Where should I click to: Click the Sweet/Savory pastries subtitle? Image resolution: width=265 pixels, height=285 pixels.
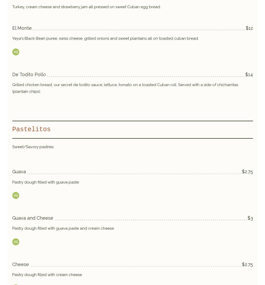pyautogui.click(x=33, y=147)
